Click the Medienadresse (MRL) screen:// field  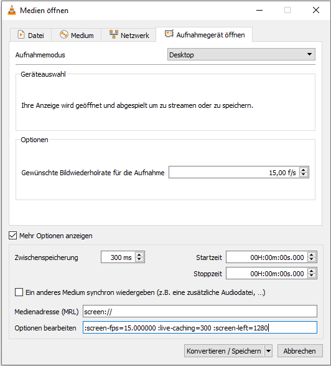tap(200, 311)
